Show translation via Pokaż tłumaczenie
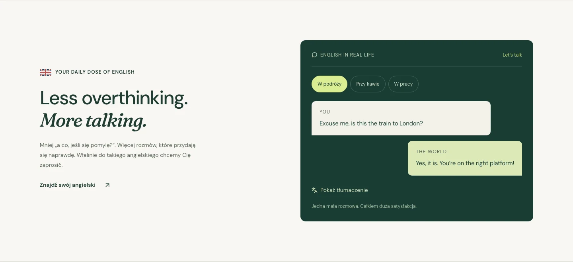 340,190
